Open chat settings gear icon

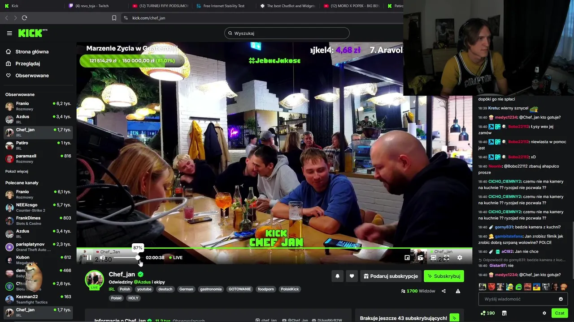(x=544, y=313)
